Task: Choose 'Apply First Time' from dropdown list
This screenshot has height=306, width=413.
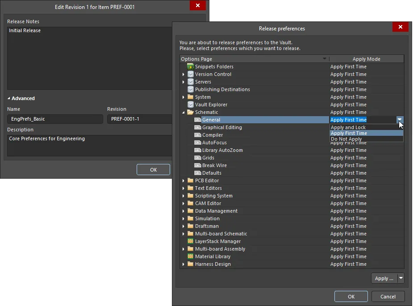Action: point(367,134)
